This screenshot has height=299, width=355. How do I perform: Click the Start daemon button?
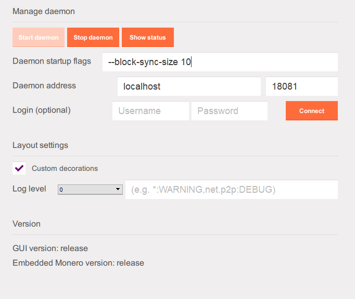click(39, 38)
